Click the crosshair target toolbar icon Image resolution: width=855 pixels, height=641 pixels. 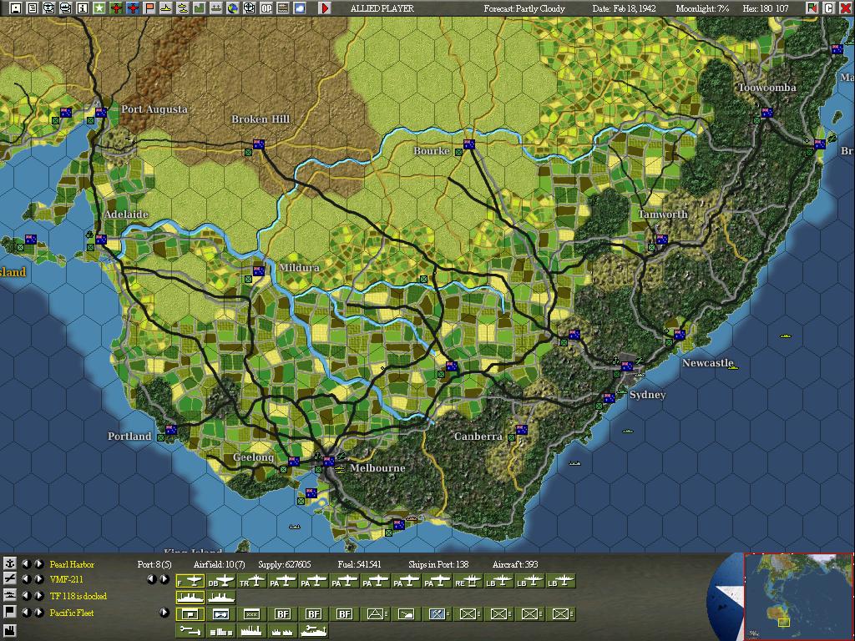(249, 8)
